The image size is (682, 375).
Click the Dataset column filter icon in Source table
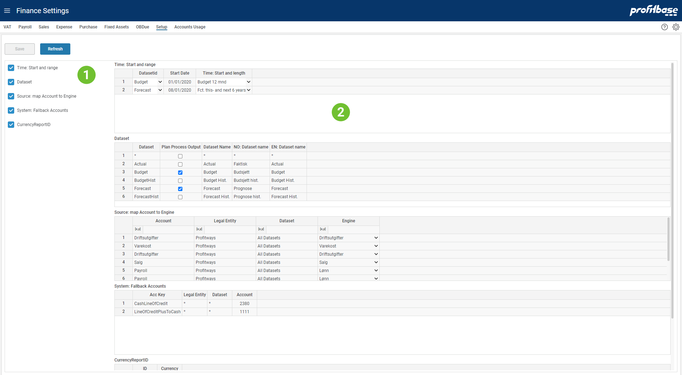pyautogui.click(x=261, y=229)
